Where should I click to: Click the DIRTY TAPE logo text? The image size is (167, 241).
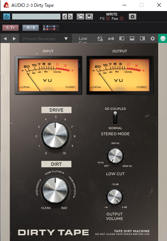pos(53,232)
